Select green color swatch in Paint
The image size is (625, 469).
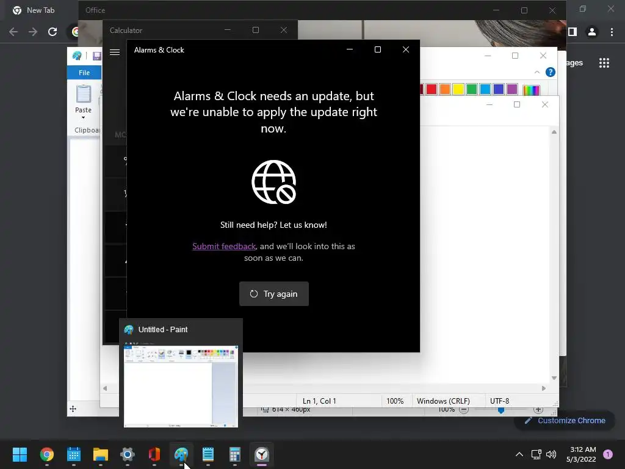click(x=472, y=89)
